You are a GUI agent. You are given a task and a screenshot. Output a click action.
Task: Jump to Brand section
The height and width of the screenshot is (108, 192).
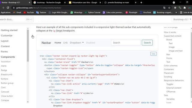coord(169,40)
